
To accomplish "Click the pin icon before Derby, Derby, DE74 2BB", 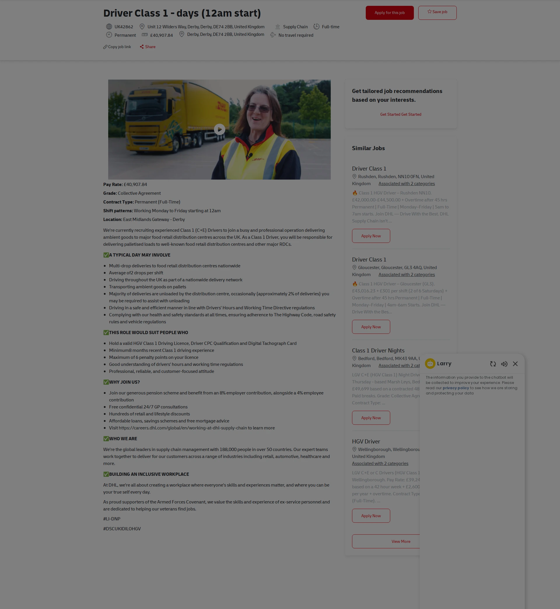I will point(181,34).
